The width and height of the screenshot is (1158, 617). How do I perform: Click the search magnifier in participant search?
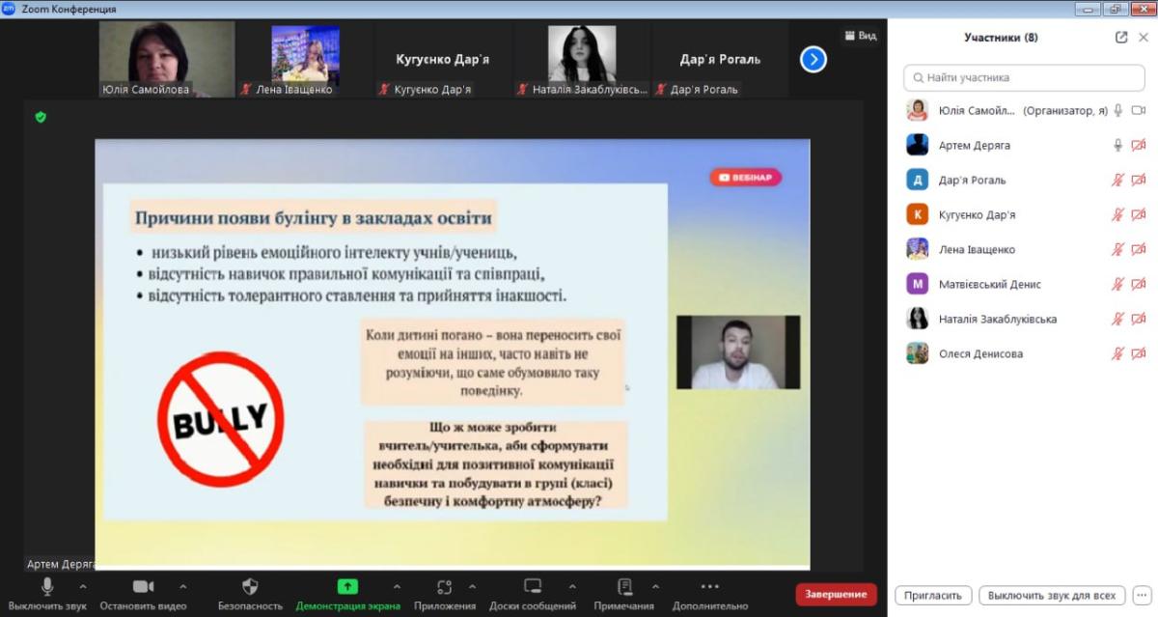(917, 77)
